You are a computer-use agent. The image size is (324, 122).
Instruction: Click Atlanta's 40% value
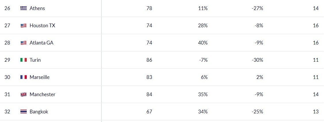click(x=202, y=43)
